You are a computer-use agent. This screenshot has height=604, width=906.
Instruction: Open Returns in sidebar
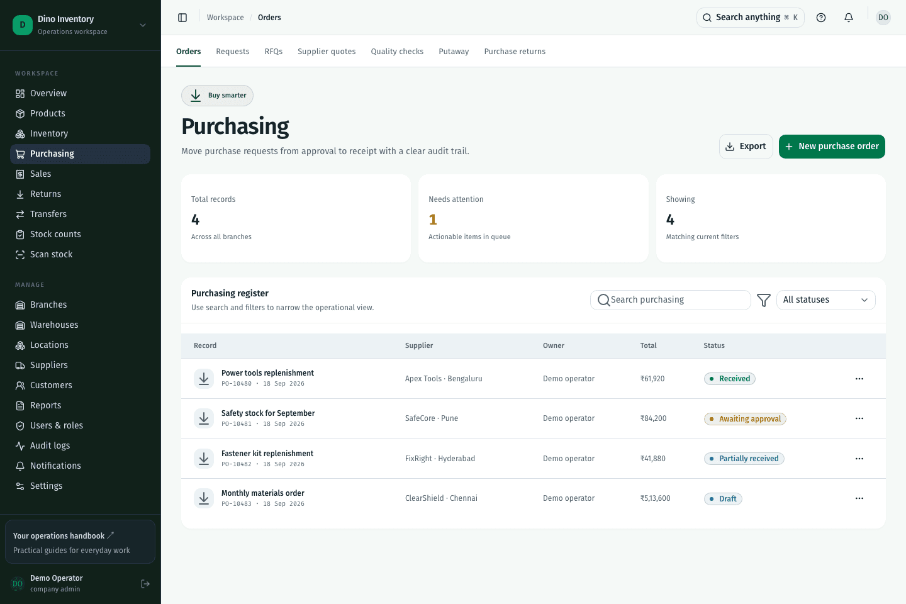tap(80, 194)
